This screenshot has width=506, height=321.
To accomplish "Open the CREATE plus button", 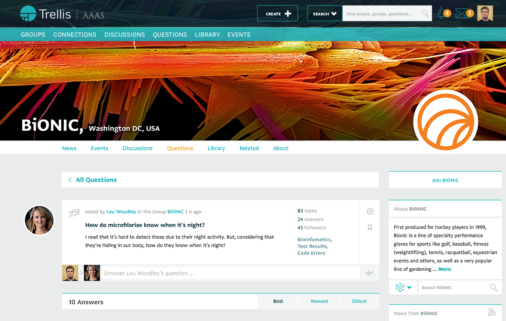I will tap(278, 14).
